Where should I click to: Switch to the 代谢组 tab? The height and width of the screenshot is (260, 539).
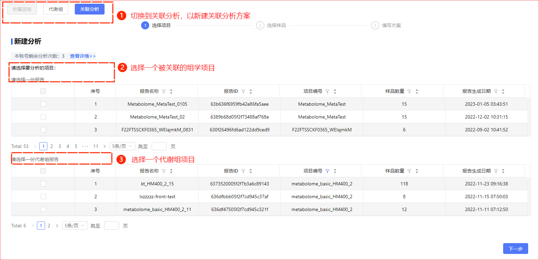pos(56,9)
